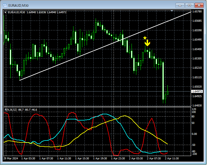Click the EURAUD,M30 window title text
This screenshot has height=165, width=207.
click(19, 6)
